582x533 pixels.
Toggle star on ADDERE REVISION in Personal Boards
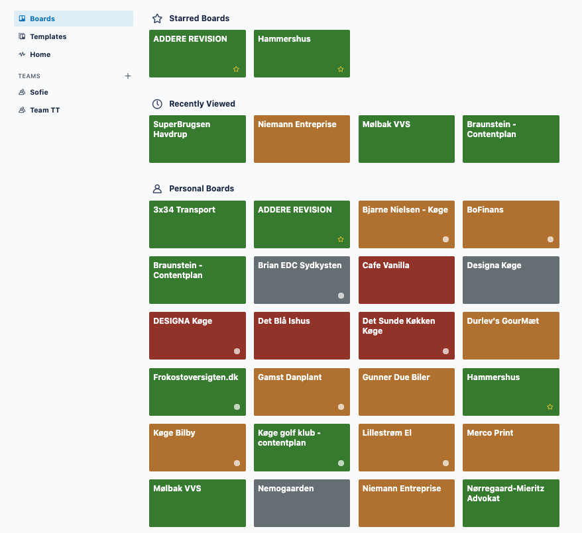[341, 240]
